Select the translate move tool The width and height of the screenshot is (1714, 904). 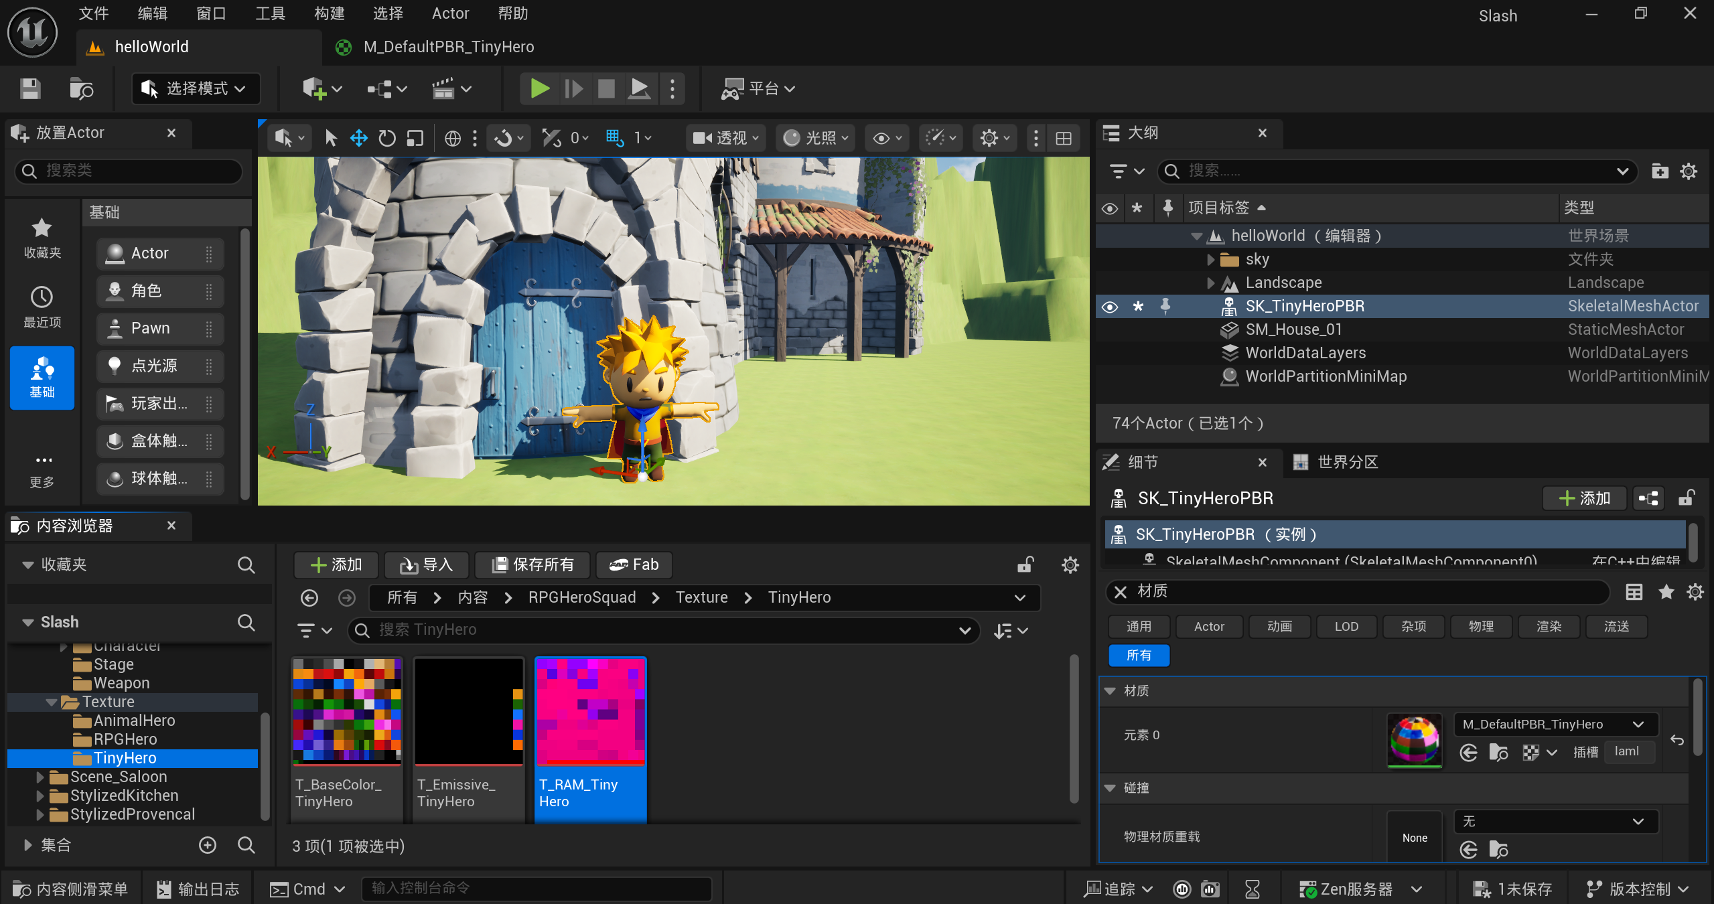pyautogui.click(x=359, y=139)
